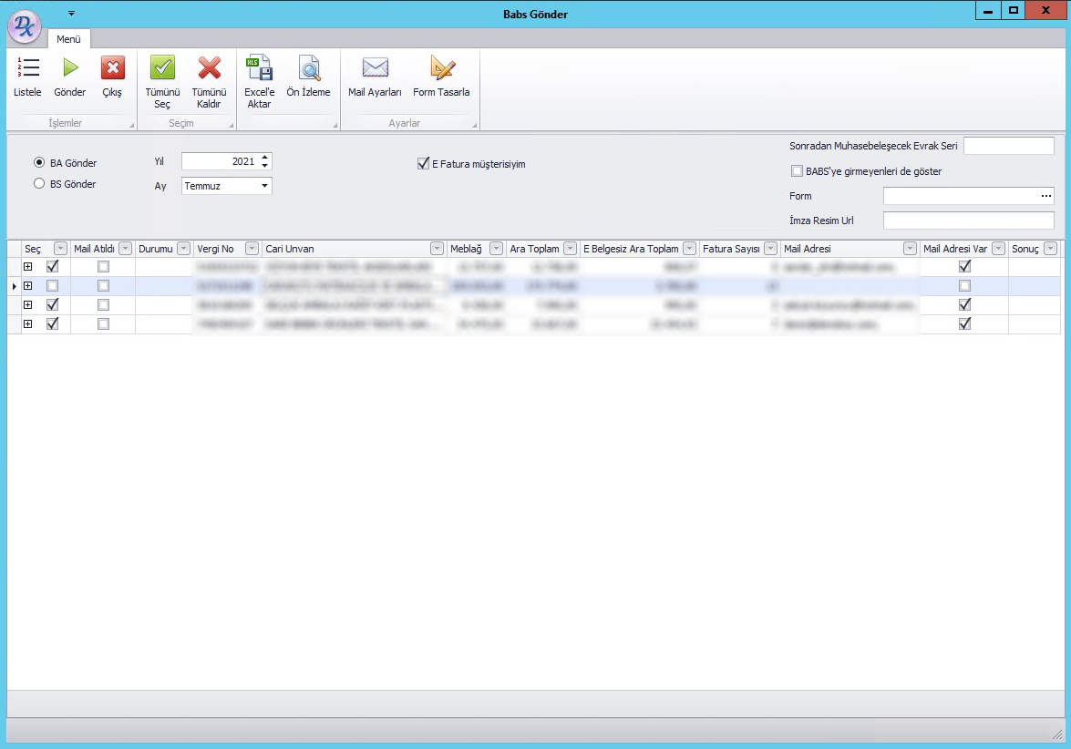This screenshot has width=1071, height=749.
Task: Select all rows with Tümünü Seç
Action: pos(162,67)
